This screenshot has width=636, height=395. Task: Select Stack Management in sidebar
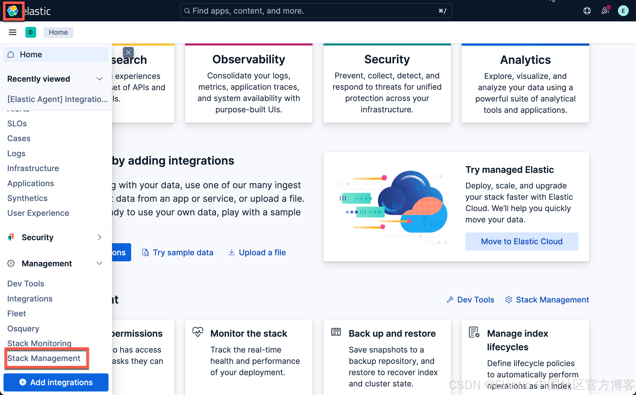click(44, 358)
